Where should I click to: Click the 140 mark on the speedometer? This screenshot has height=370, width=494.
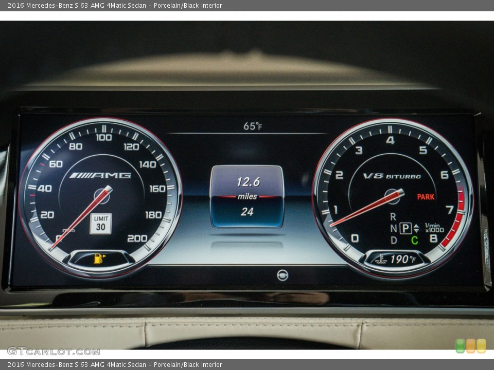pyautogui.click(x=148, y=164)
